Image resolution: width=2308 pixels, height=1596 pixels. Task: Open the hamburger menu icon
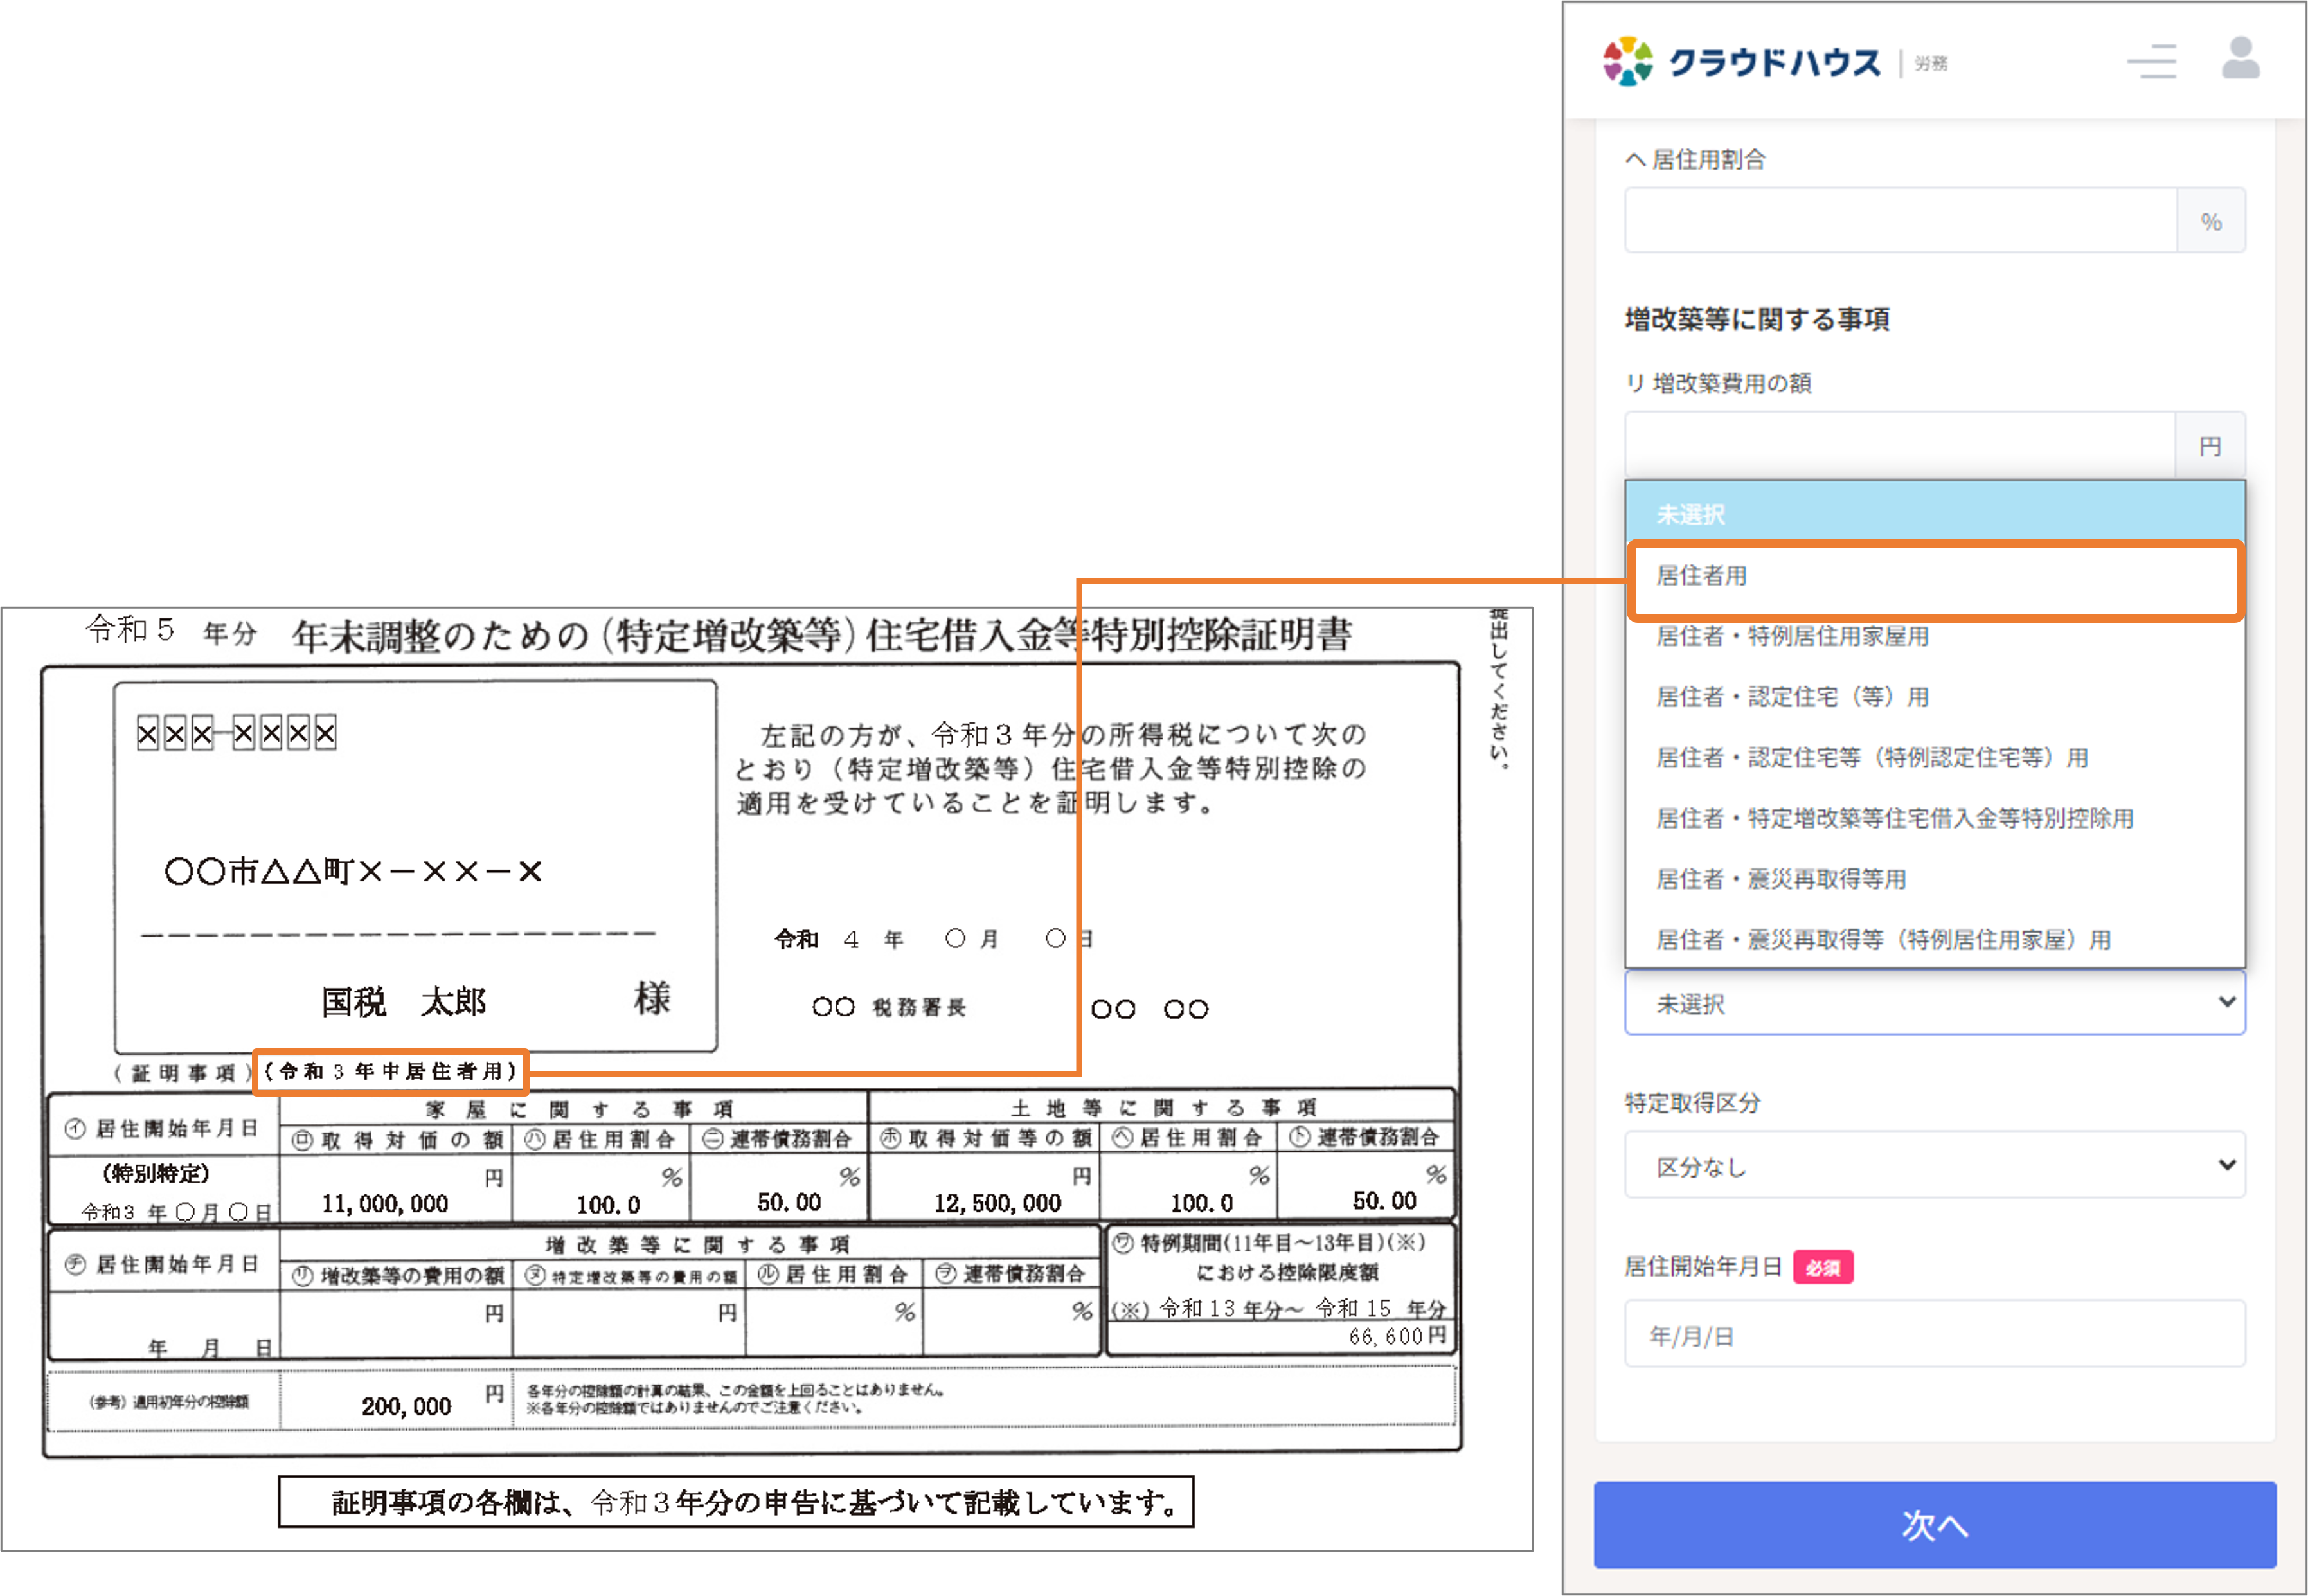(2151, 61)
